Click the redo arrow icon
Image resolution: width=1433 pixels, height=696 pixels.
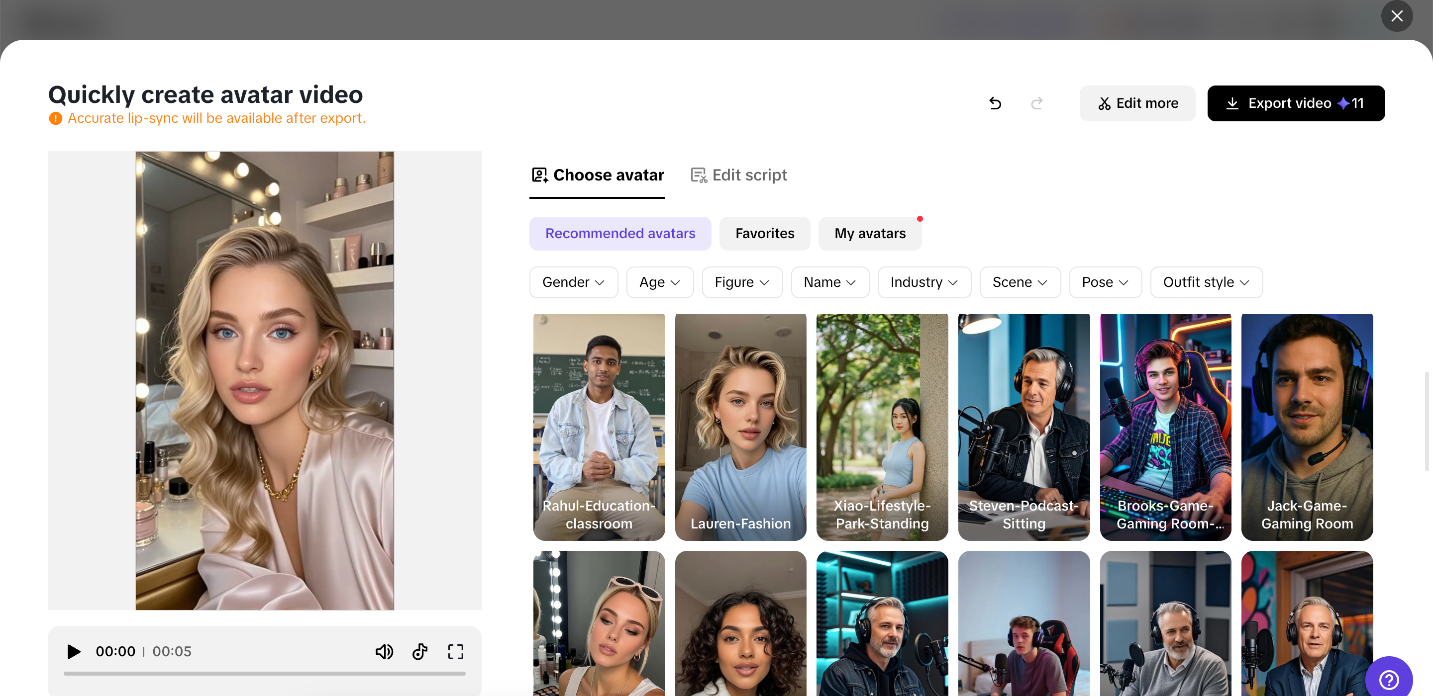coord(1036,103)
